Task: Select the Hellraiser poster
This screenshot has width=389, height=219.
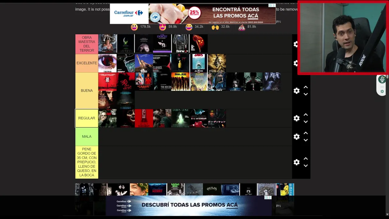Action: 162,63
